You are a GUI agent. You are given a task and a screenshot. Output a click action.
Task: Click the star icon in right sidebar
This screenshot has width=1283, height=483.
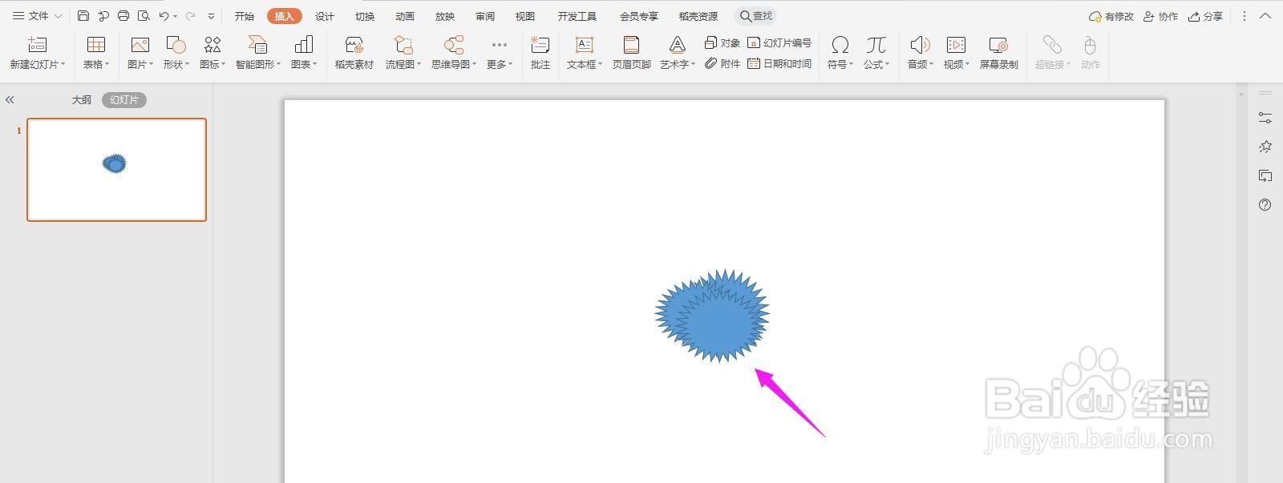click(1265, 147)
